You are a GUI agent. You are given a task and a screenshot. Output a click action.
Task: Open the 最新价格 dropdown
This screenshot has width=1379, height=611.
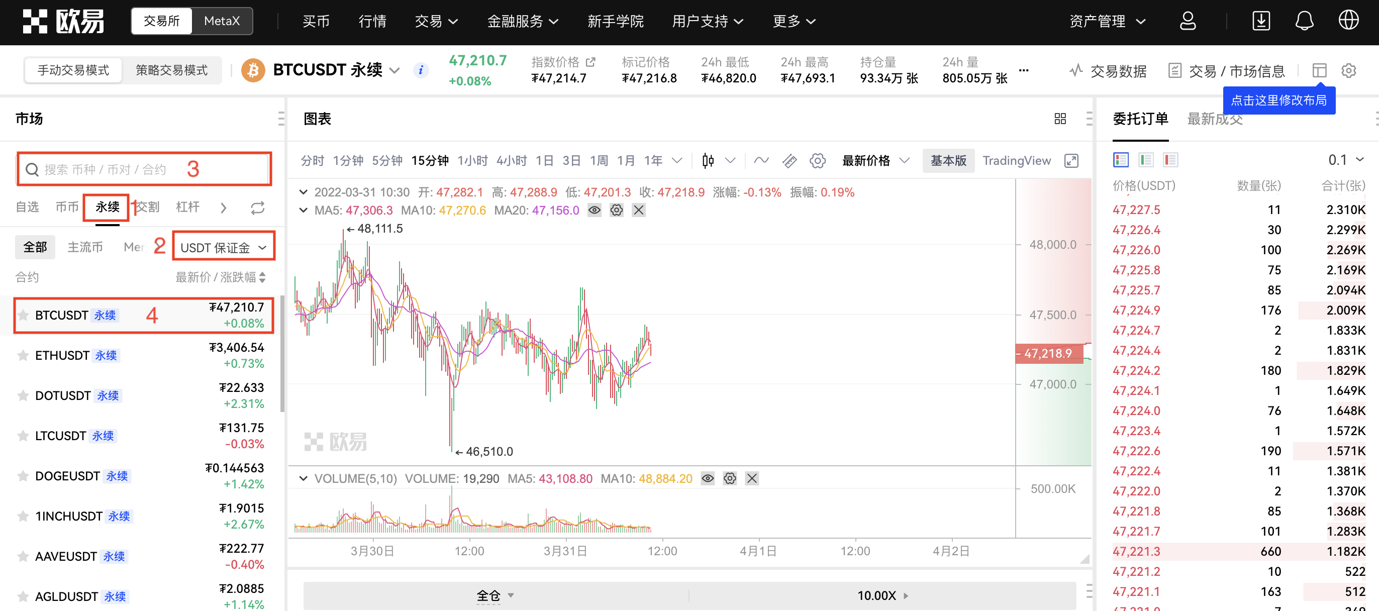(876, 160)
